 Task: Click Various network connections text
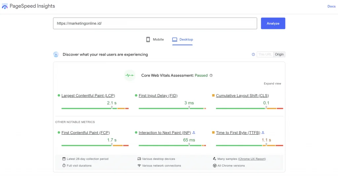pos(161,166)
